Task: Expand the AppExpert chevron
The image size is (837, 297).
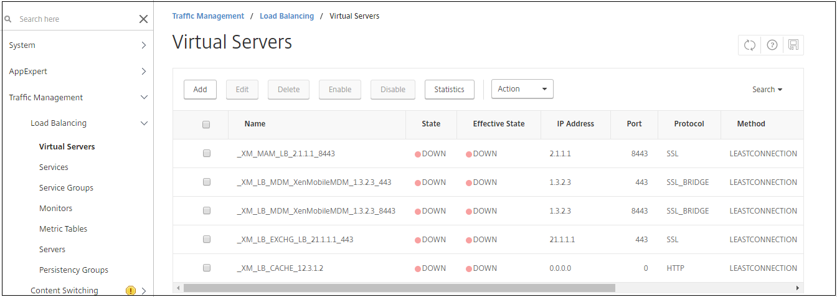Action: (144, 72)
